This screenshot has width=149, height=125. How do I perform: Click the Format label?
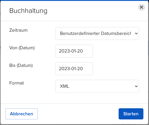17,83
